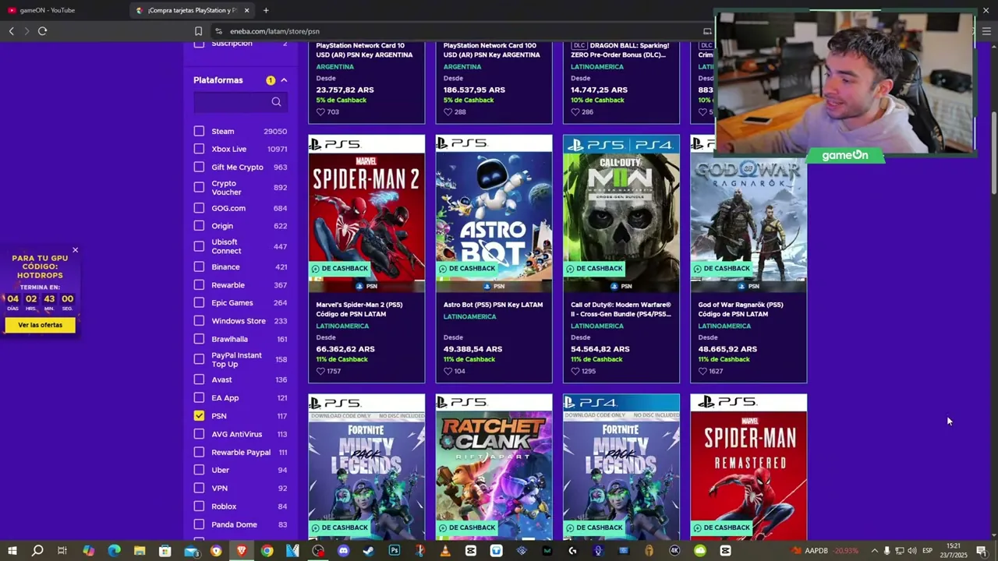Check the Brawlhalla platform box
This screenshot has width=998, height=561.
pos(199,339)
